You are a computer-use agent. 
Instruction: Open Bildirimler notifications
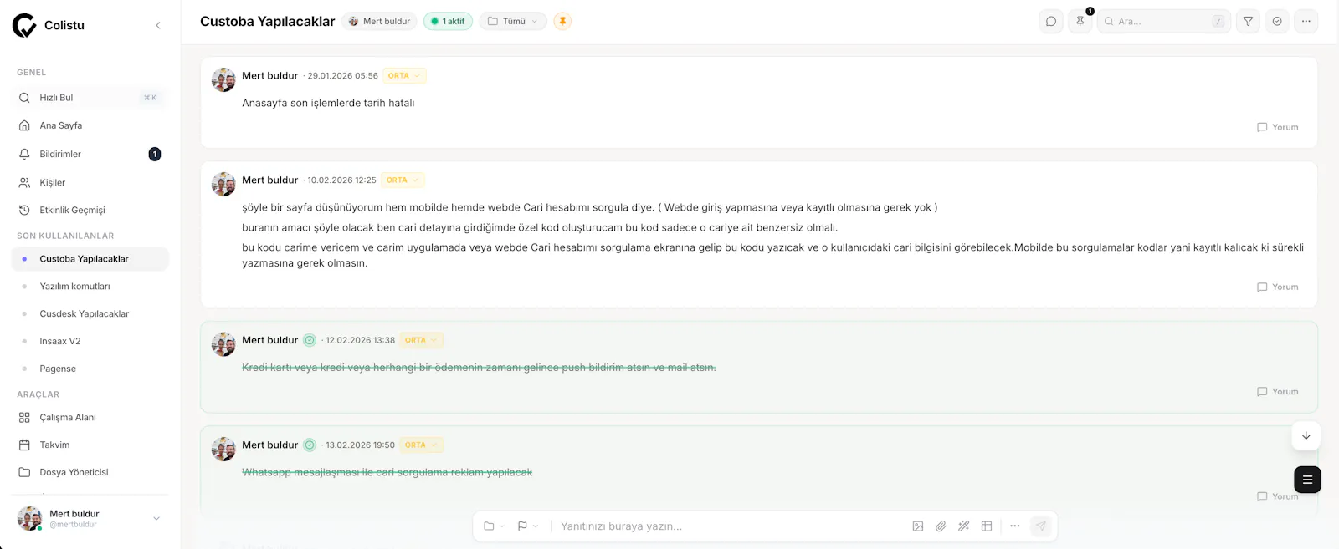click(90, 154)
